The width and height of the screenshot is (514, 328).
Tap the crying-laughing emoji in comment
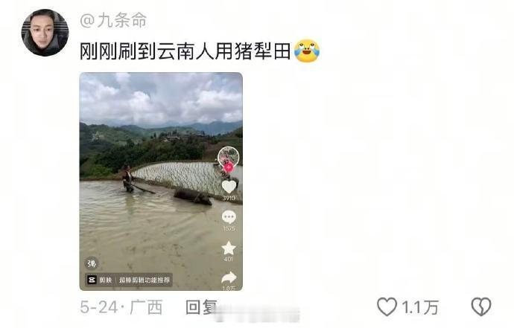tap(307, 51)
